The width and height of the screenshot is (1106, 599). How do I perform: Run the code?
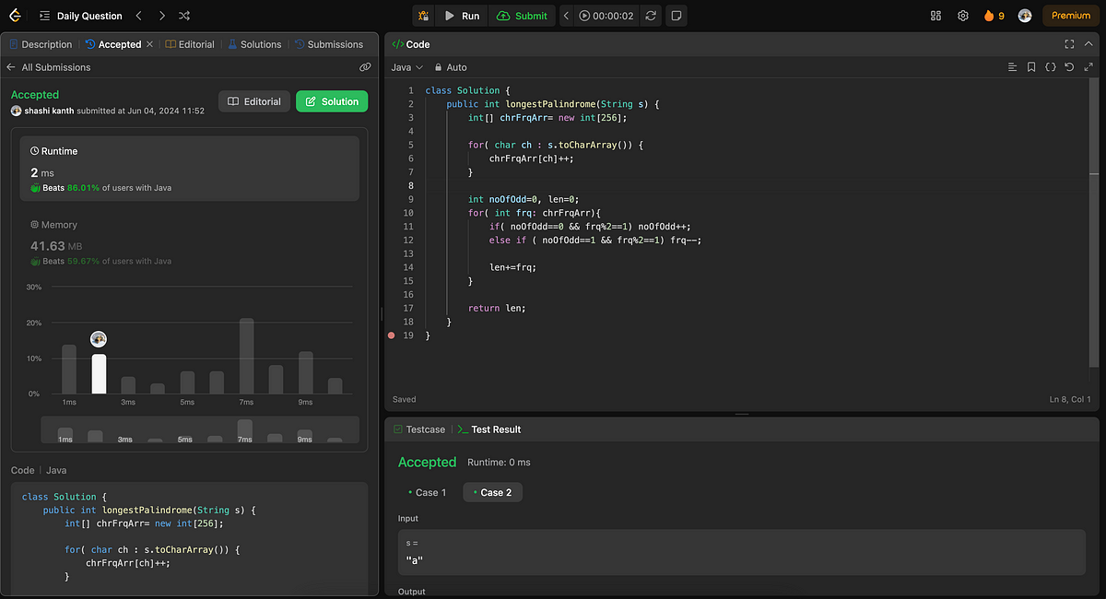click(462, 16)
